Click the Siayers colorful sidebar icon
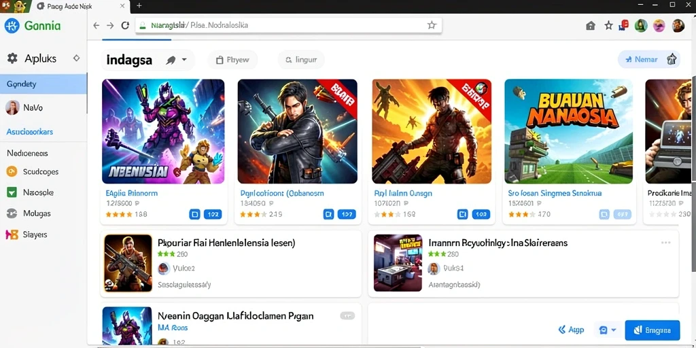 tap(12, 234)
